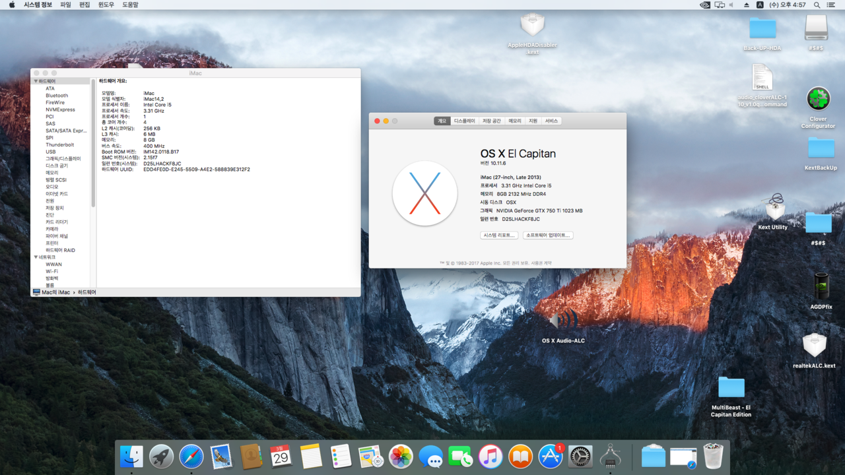
Task: Open Photos pinwheel icon in dock
Action: pyautogui.click(x=401, y=457)
